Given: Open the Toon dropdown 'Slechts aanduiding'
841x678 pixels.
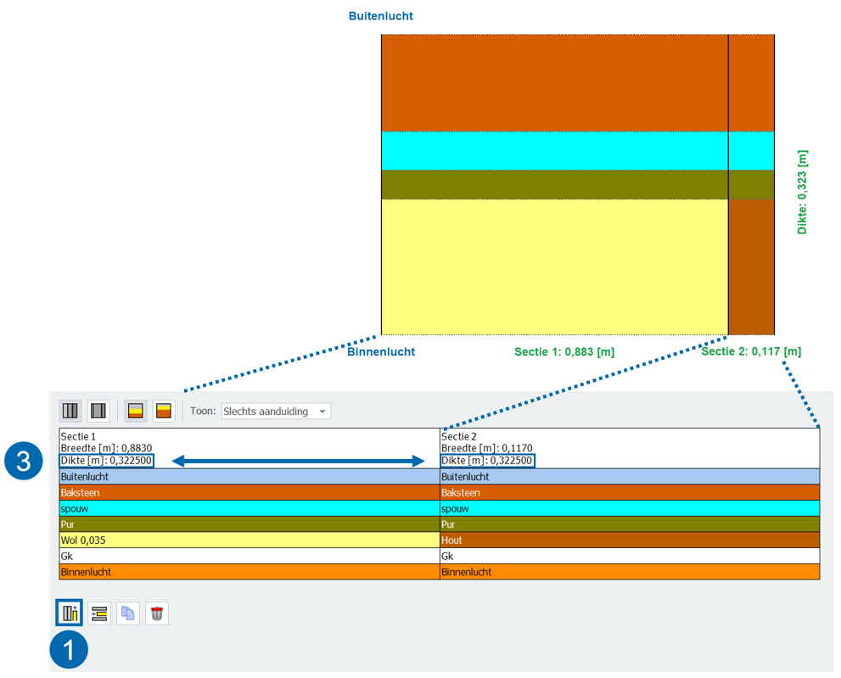Looking at the screenshot, I should pyautogui.click(x=276, y=412).
